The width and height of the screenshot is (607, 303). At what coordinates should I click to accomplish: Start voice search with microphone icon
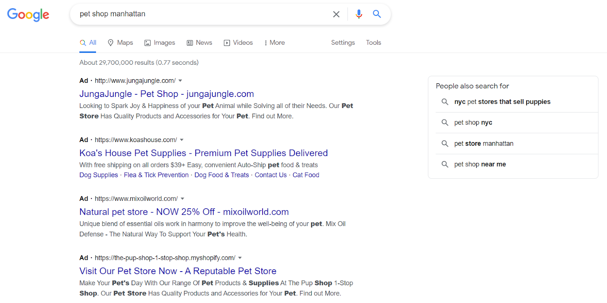pyautogui.click(x=359, y=14)
